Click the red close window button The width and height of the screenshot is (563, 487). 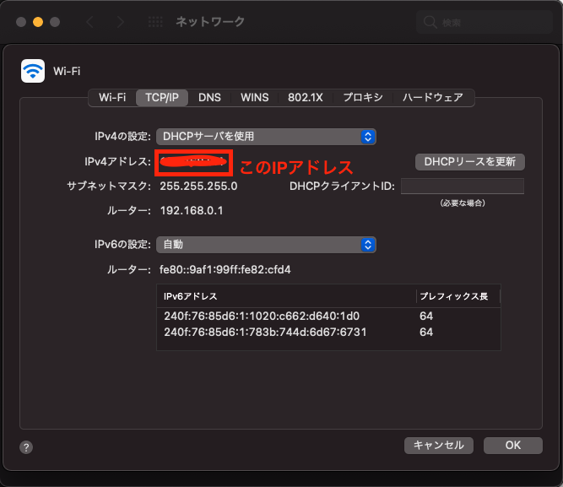coord(21,22)
